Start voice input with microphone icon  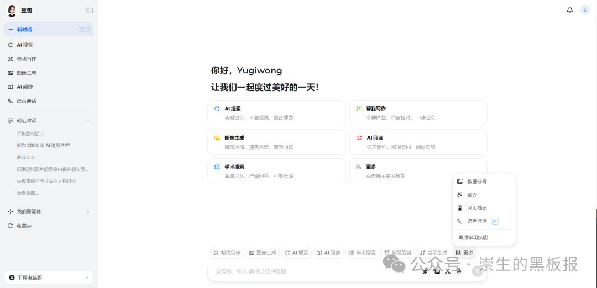click(459, 271)
